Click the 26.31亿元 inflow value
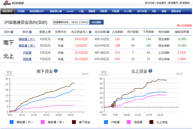Screen dimensions: 193x129 point(81,59)
